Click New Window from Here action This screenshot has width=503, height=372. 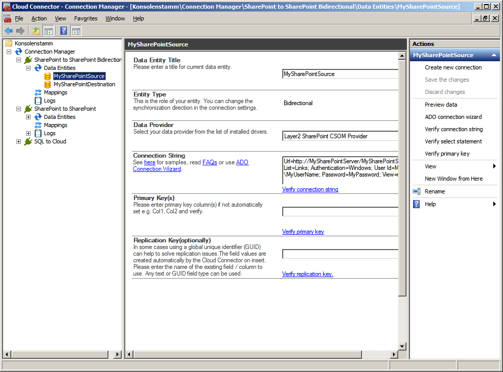(453, 179)
